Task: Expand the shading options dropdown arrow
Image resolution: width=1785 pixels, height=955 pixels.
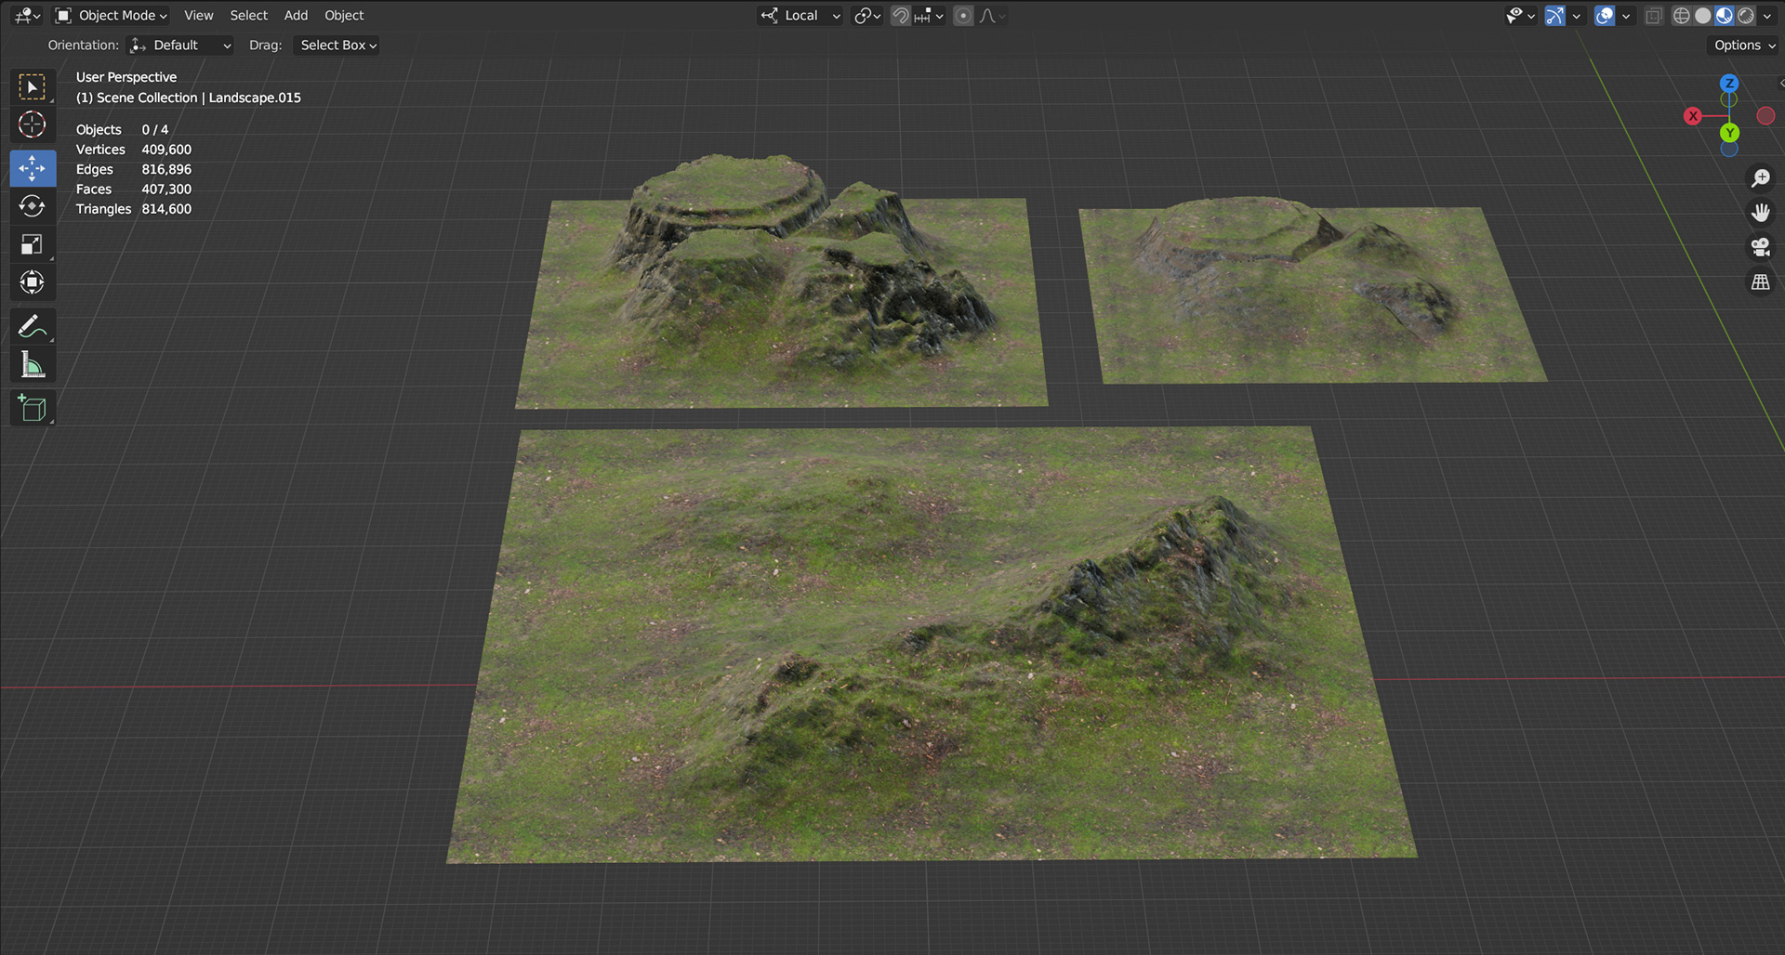Action: (x=1767, y=16)
